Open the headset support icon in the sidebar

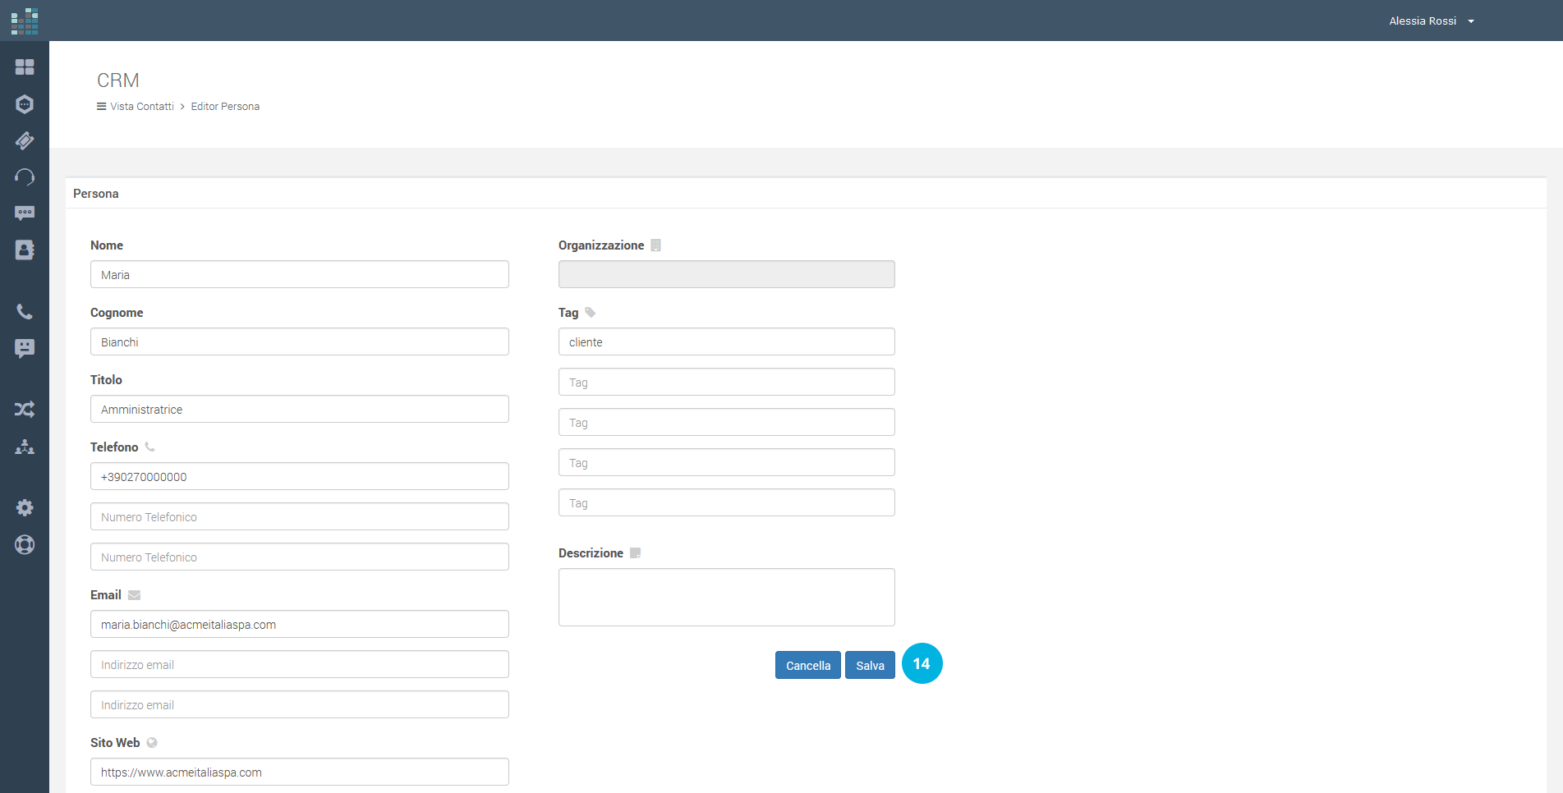(x=25, y=176)
